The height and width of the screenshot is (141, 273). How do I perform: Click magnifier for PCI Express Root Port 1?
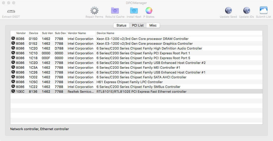[13, 53]
